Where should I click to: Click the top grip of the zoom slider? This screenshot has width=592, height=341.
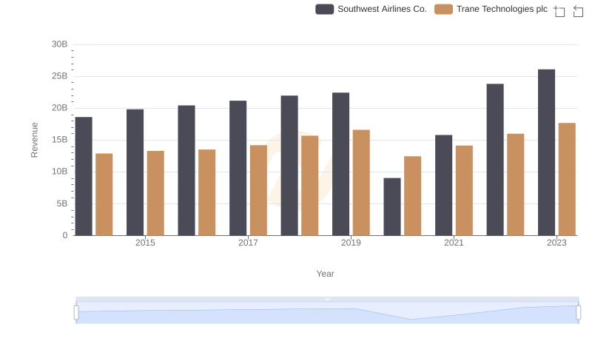pos(327,299)
